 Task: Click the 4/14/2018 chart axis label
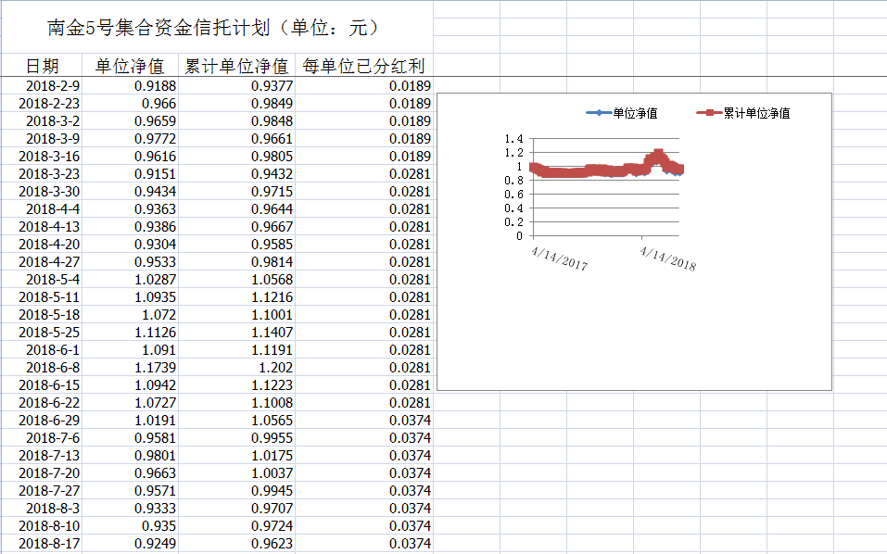pyautogui.click(x=667, y=258)
